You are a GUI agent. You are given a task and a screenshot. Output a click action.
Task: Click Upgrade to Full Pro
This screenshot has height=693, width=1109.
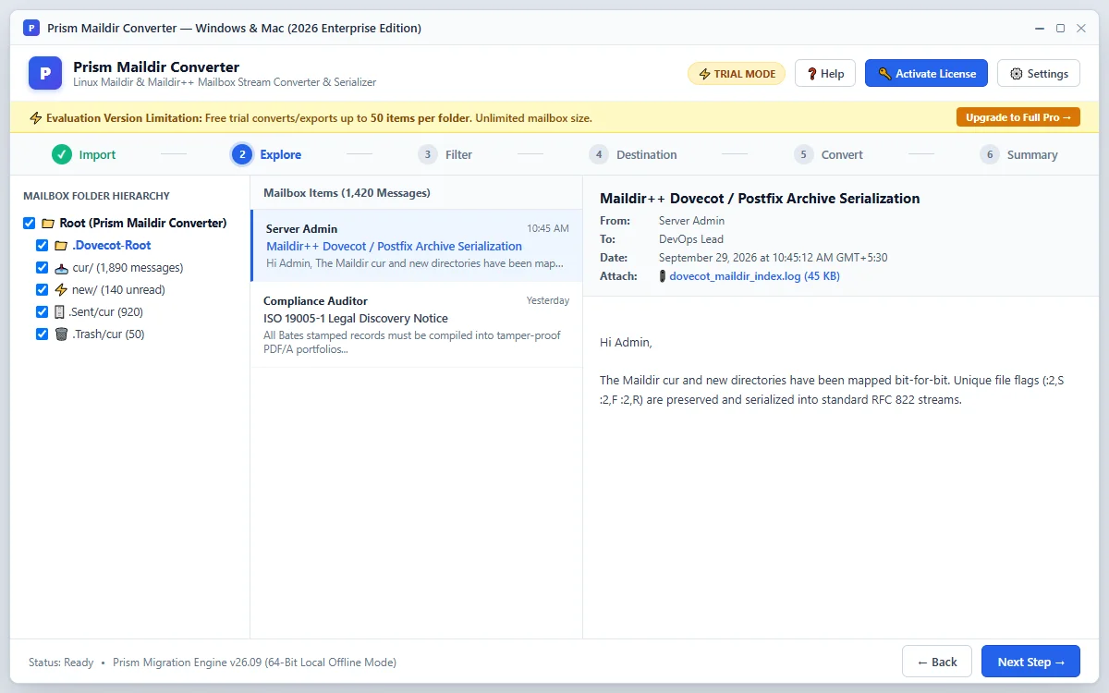tap(1018, 117)
